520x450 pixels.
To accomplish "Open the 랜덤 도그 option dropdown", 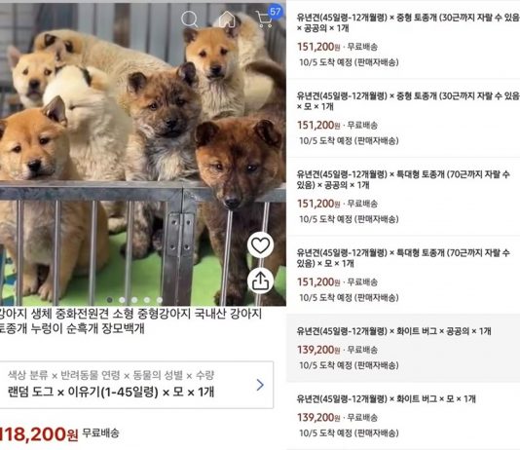I will click(136, 385).
